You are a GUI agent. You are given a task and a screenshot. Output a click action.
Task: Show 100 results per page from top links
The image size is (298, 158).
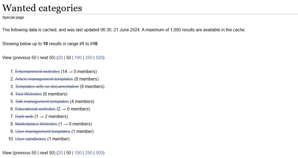[x=78, y=57]
